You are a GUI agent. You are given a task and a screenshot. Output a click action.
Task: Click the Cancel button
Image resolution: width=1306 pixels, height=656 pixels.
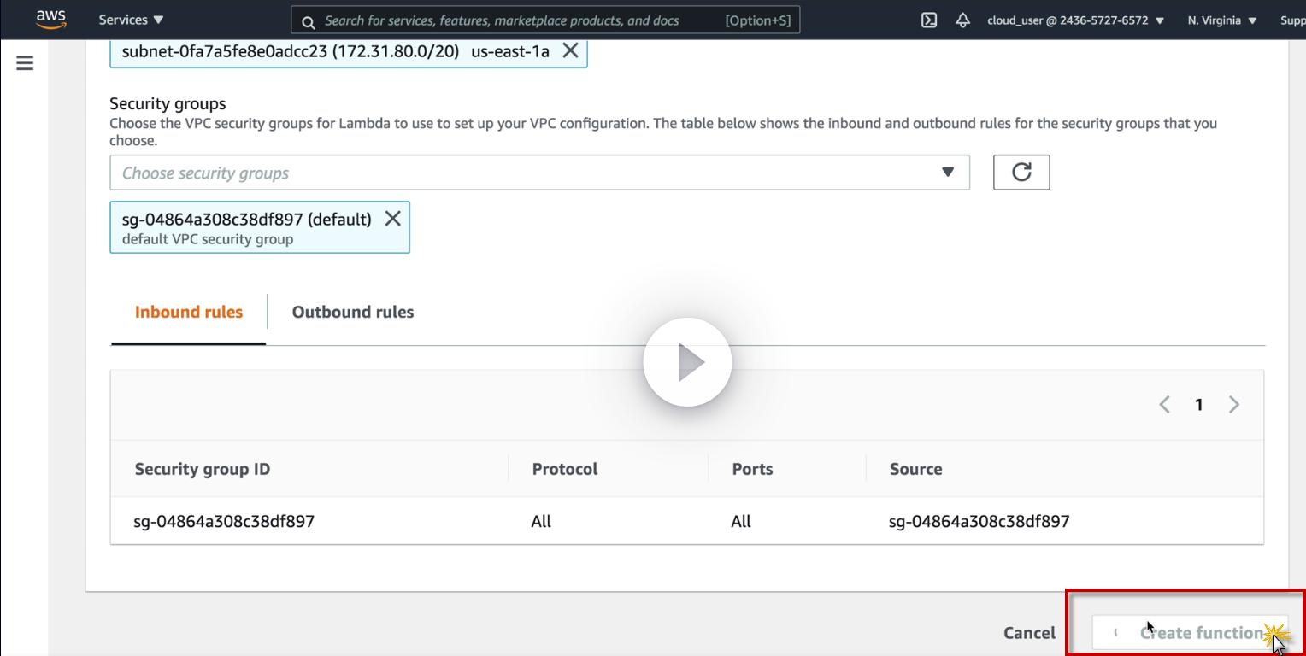click(x=1029, y=633)
